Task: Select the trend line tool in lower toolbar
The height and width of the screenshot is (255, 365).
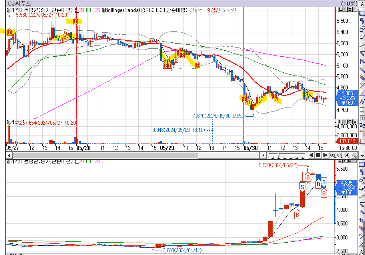Action: [362, 197]
